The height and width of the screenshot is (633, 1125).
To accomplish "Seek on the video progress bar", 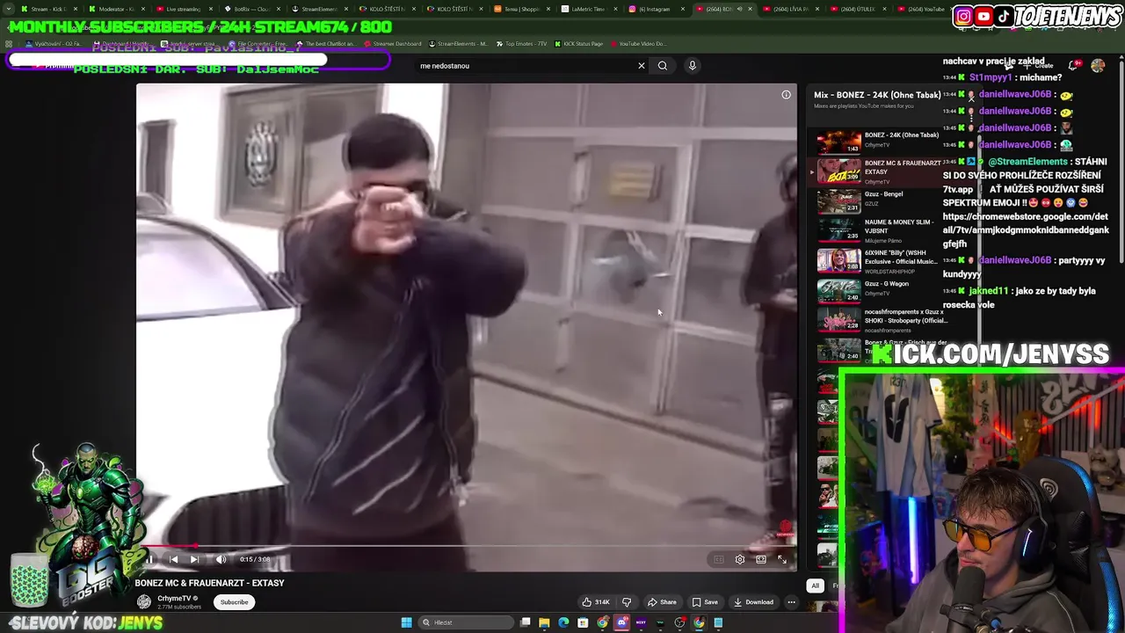I will click(466, 546).
